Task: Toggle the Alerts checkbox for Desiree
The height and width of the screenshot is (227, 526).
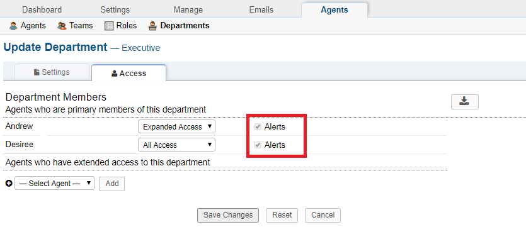Action: point(258,145)
